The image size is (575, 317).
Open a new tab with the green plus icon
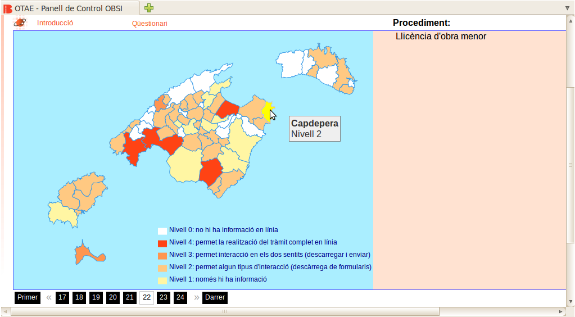[x=149, y=8]
